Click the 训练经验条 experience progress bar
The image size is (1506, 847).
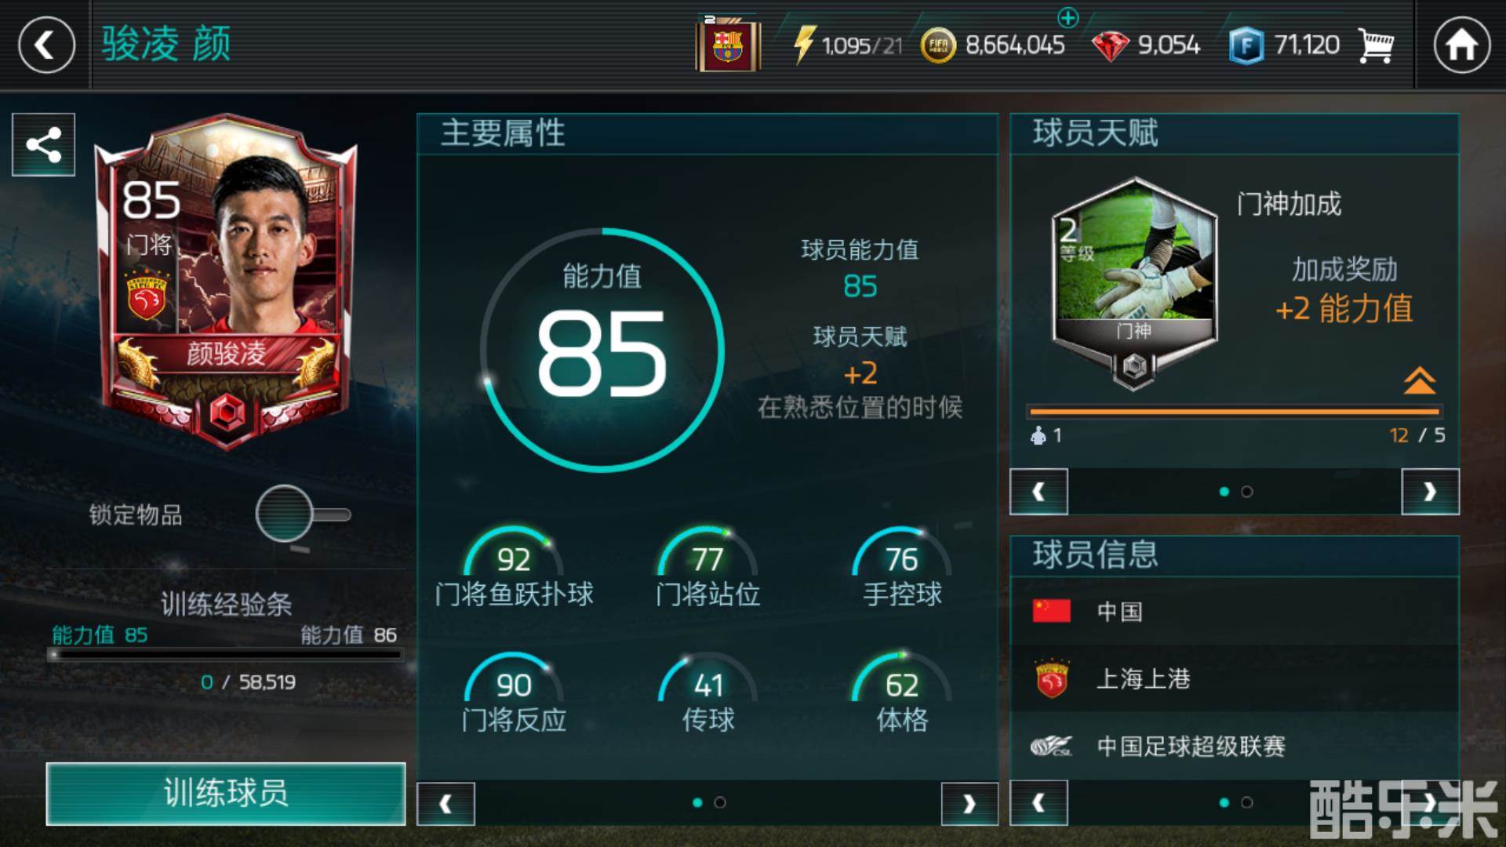[x=226, y=653]
